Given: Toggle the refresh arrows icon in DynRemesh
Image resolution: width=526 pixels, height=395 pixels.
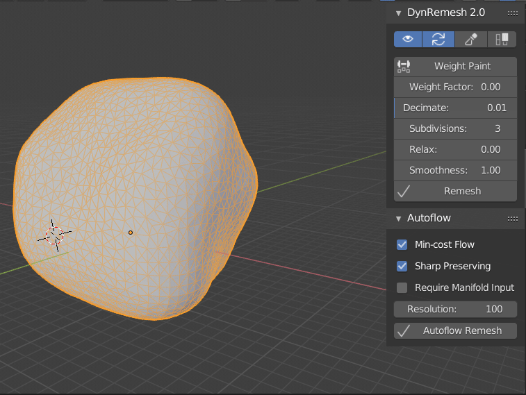Looking at the screenshot, I should (438, 39).
